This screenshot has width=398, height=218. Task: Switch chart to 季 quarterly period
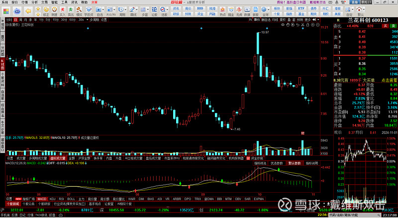30,20
